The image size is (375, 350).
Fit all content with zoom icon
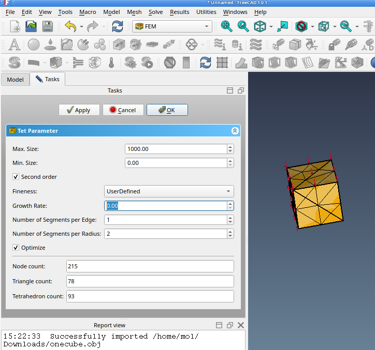point(226,26)
